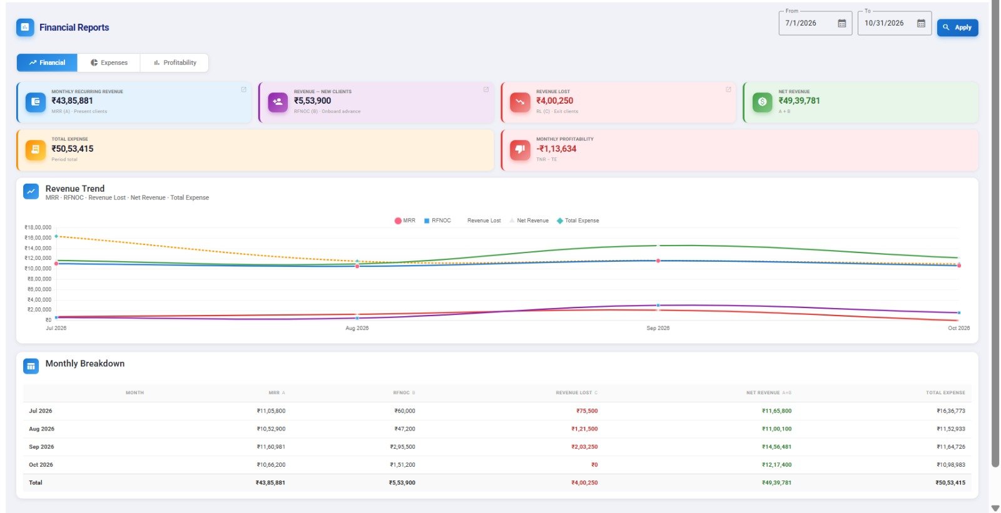1001x513 pixels.
Task: Click the Revenue Lost column header
Action: click(577, 393)
